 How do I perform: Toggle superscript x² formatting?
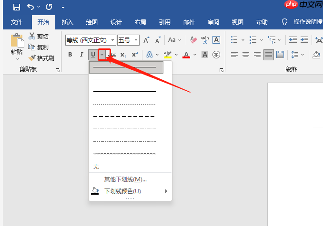[x=135, y=55]
